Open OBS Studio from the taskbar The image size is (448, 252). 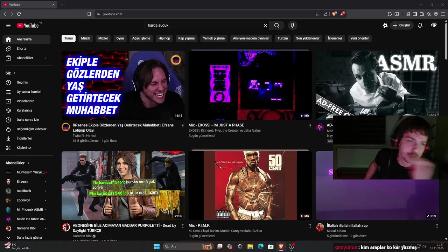292,246
